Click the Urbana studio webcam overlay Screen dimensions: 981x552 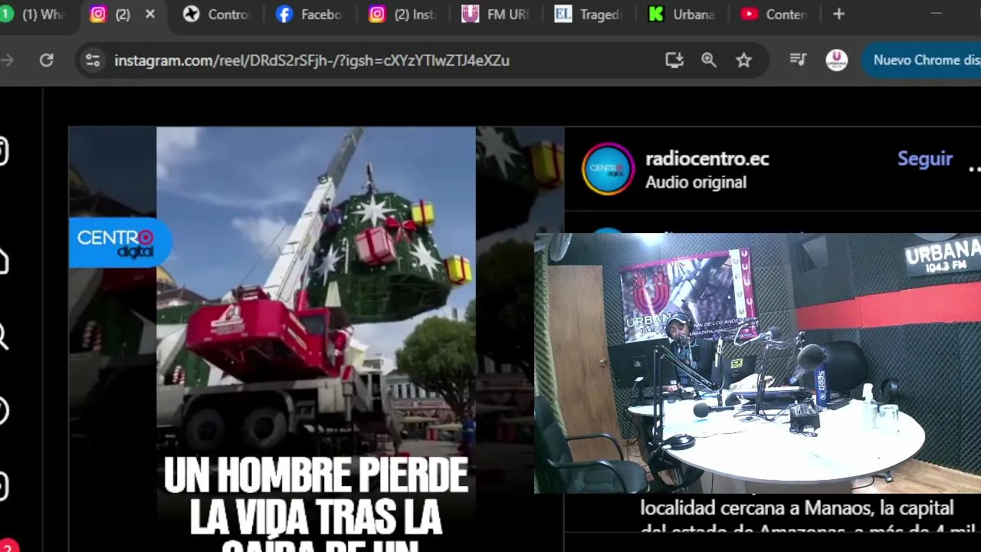click(x=757, y=363)
